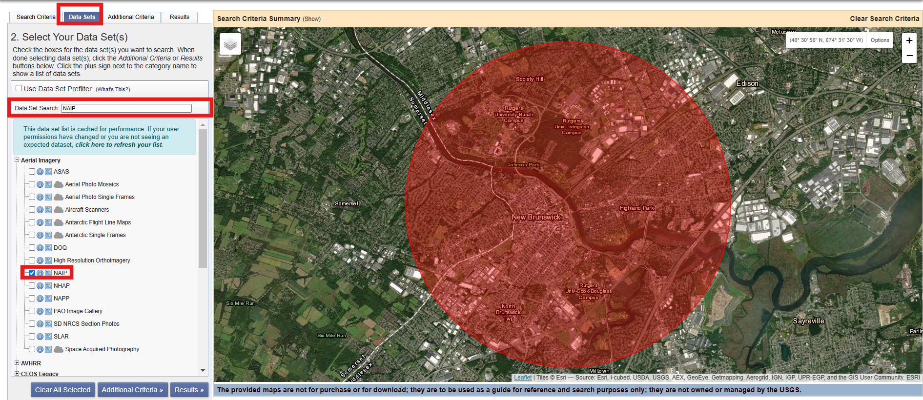The width and height of the screenshot is (923, 400).
Task: Switch to the Data Sets tab
Action: pyautogui.click(x=82, y=17)
